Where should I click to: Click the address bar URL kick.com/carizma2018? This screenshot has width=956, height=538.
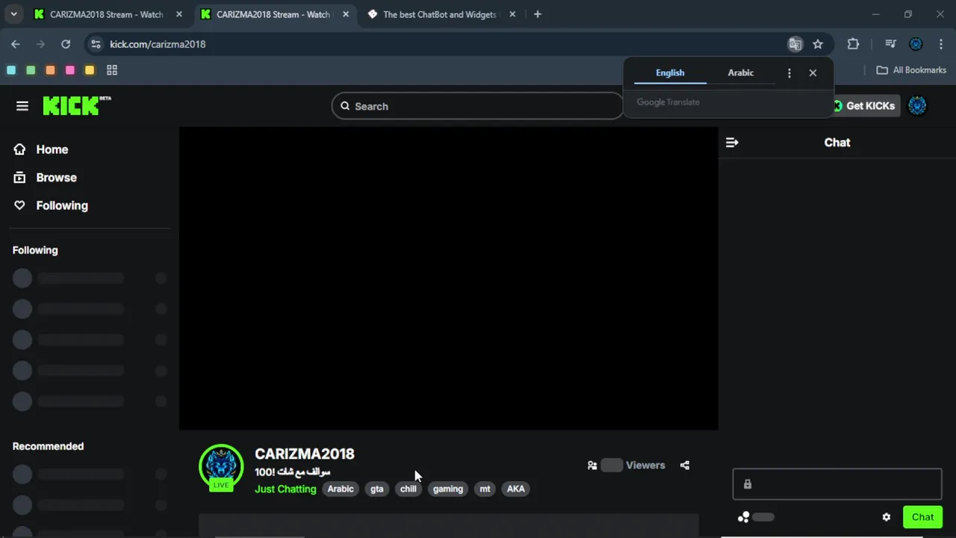(x=158, y=44)
